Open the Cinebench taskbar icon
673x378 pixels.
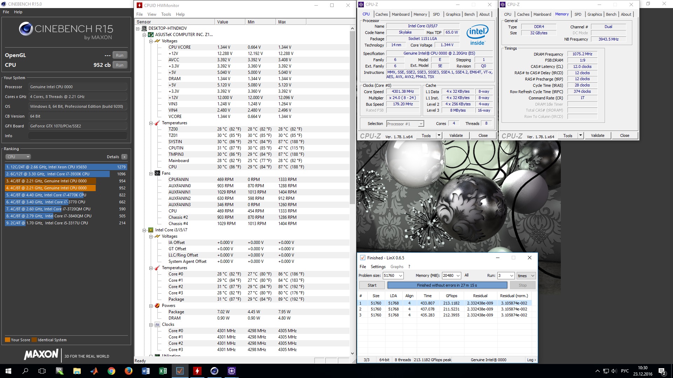(214, 371)
